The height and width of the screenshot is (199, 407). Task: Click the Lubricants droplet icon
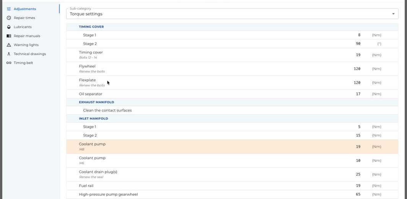9,27
